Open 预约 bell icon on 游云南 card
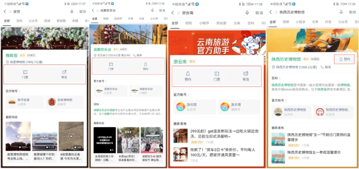Screen dimensions: 359x169 click(x=188, y=73)
